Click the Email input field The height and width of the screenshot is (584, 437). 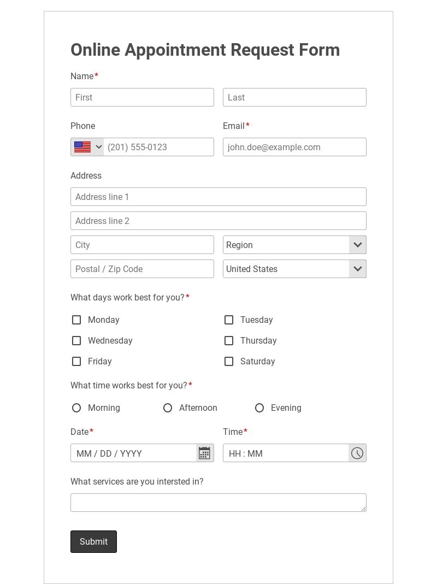pos(294,147)
